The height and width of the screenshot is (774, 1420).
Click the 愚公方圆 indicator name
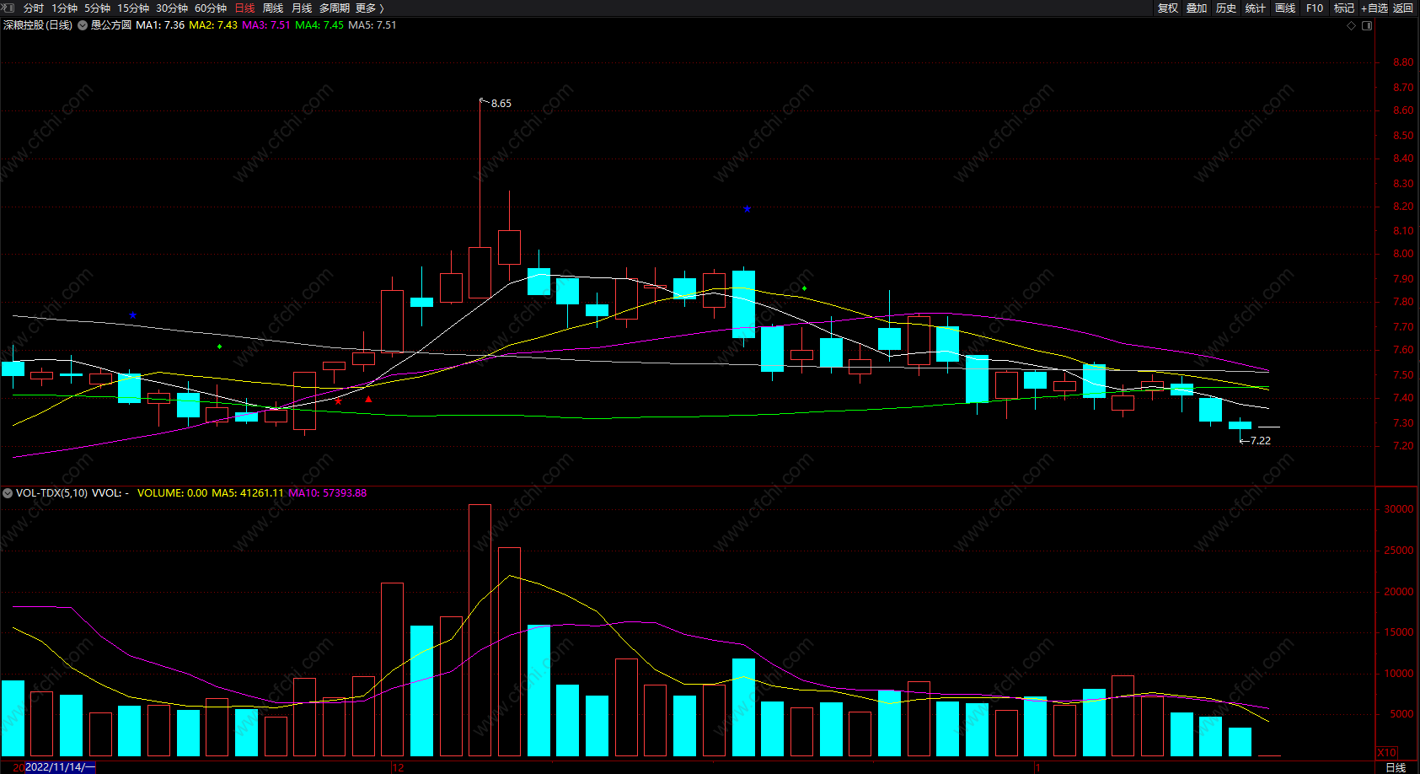[111, 25]
